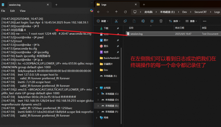Add a new tab in File Explorer
This screenshot has width=221, height=127.
click(144, 5)
